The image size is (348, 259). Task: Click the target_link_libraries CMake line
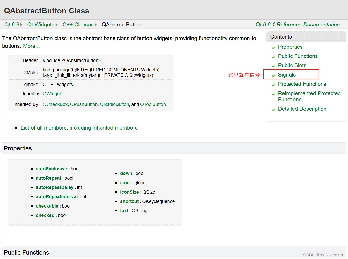[98, 75]
